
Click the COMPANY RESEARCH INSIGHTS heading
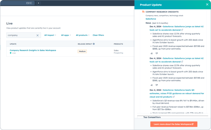click(x=162, y=12)
